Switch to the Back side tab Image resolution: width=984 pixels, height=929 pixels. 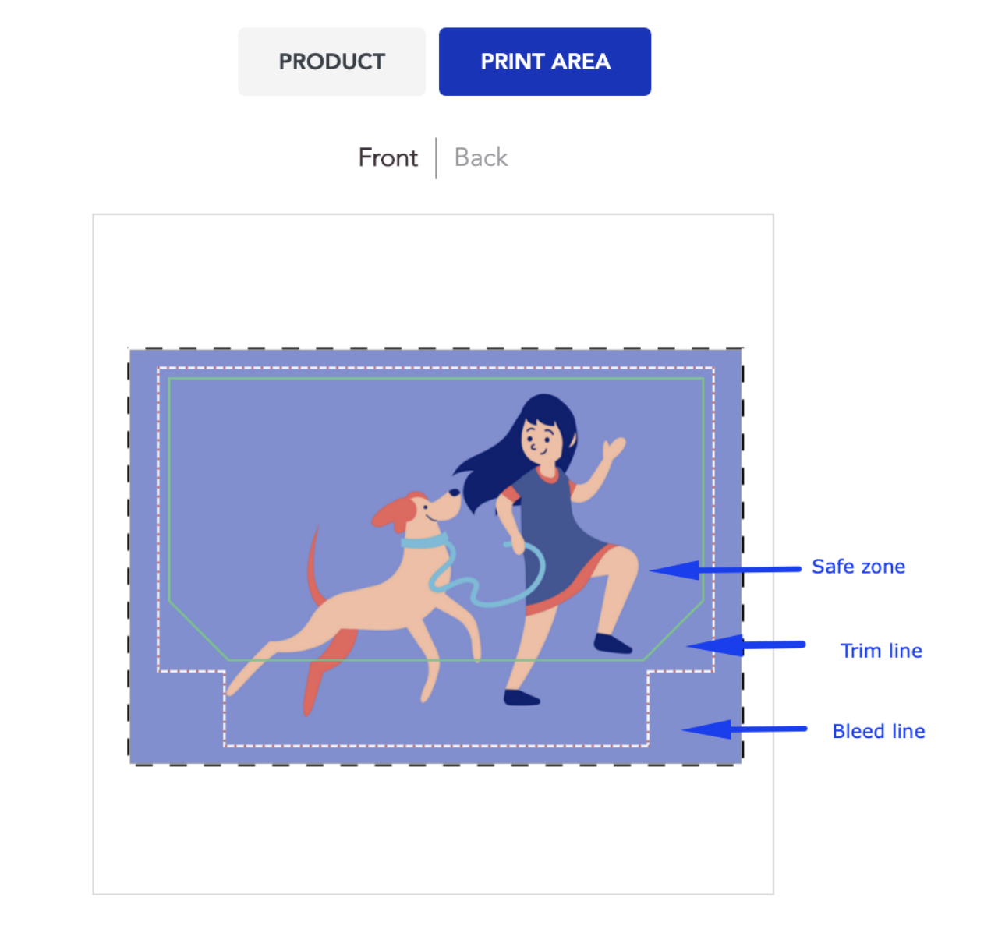481,157
